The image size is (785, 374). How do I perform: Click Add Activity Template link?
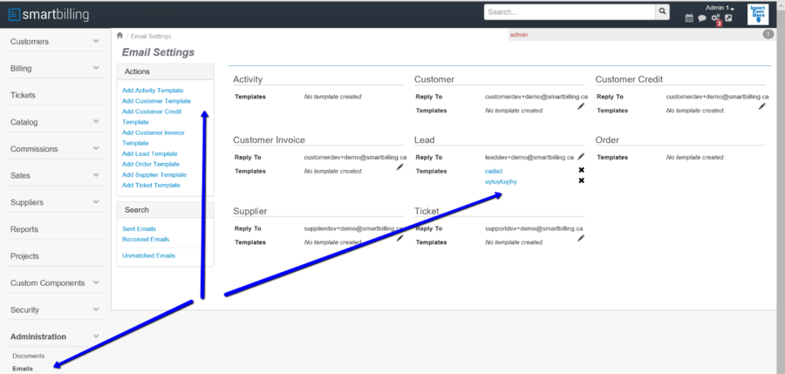tap(153, 91)
